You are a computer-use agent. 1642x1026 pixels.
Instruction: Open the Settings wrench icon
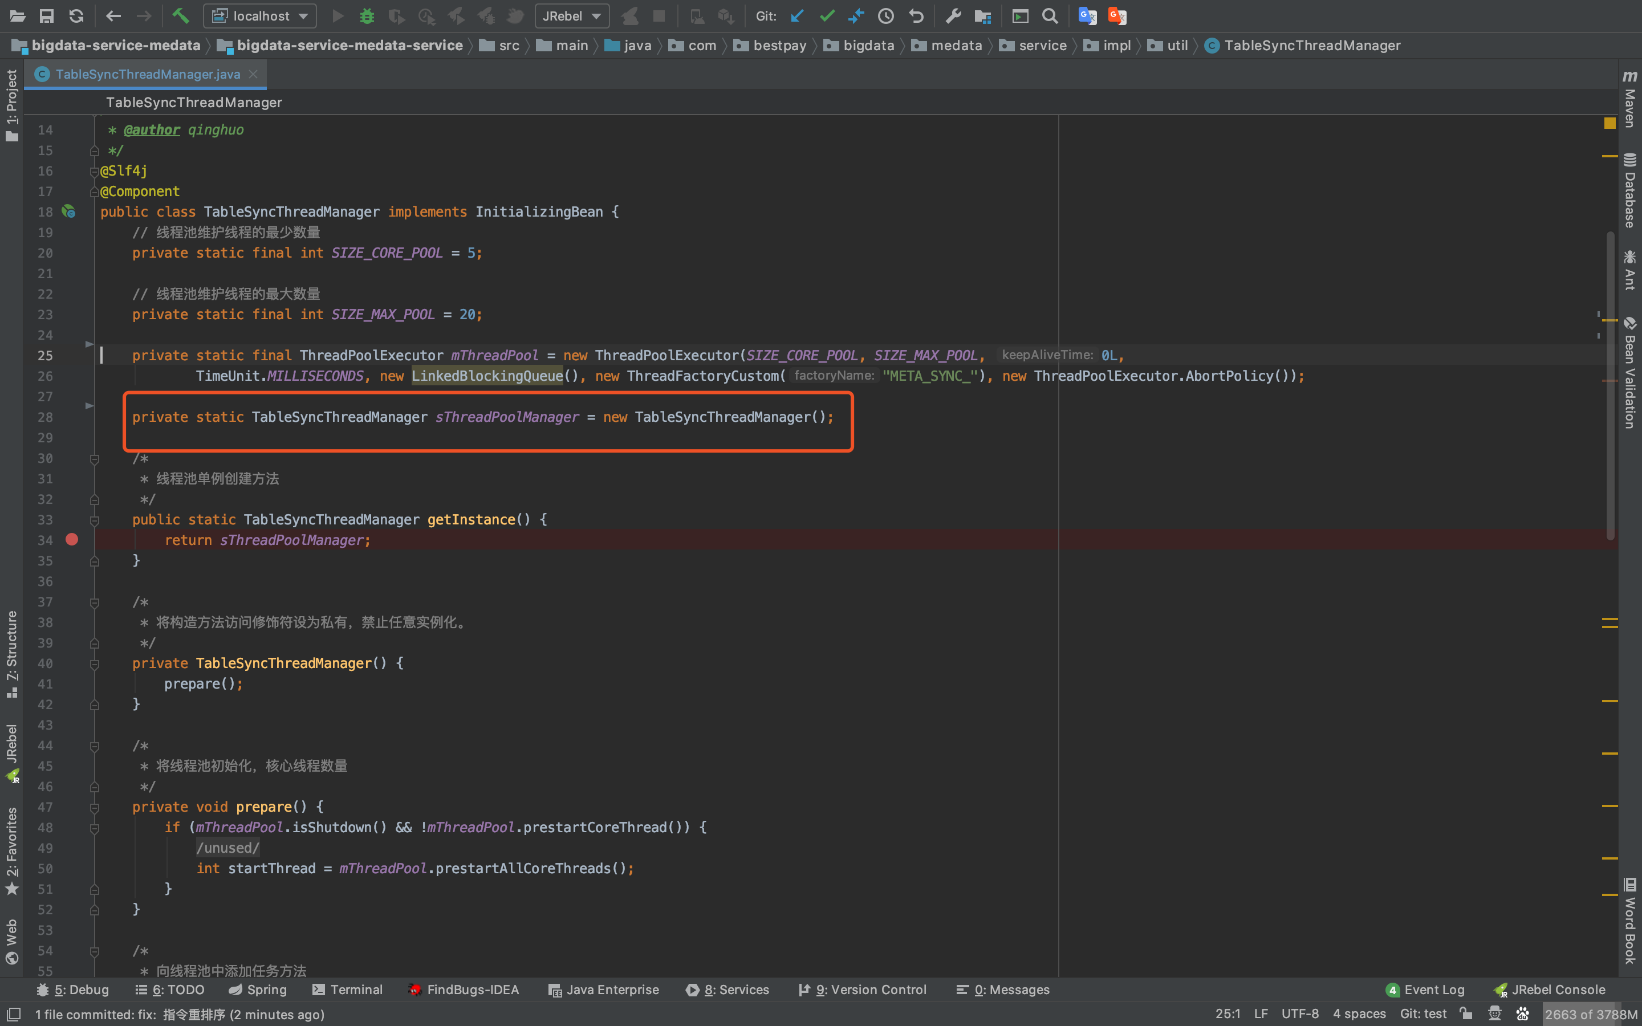pos(953,15)
